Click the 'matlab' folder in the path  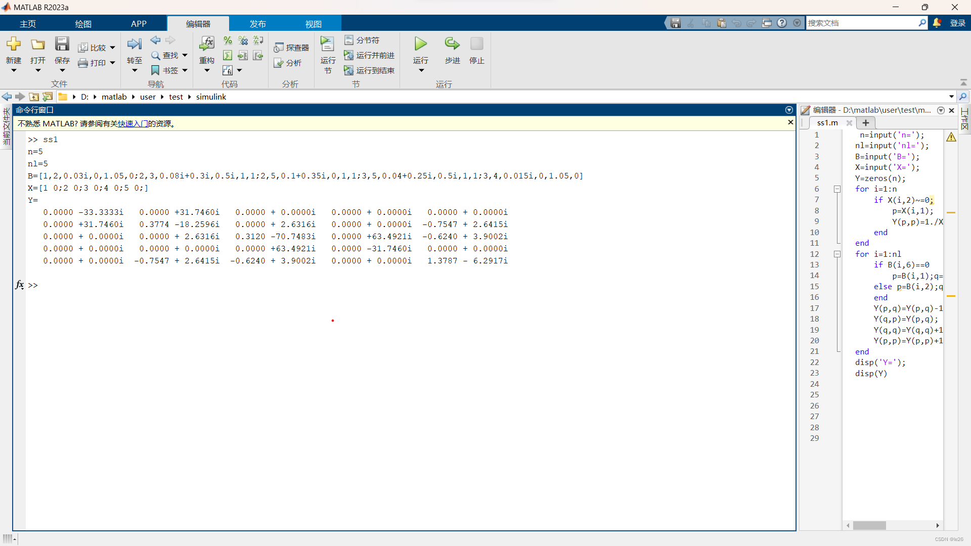point(114,97)
